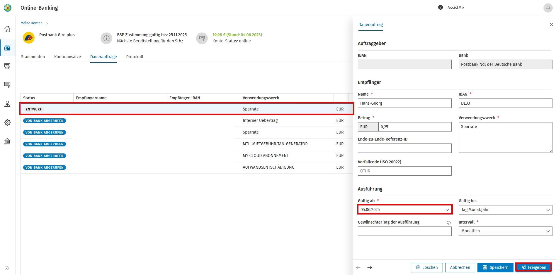This screenshot has height=275, width=556.
Task: Open the Gültig ab date dropdown
Action: coord(405,210)
